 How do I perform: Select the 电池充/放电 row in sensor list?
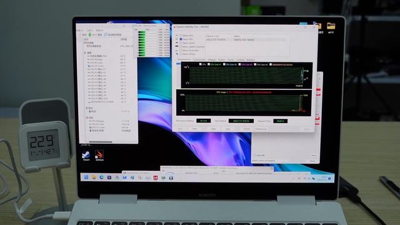pos(109,131)
